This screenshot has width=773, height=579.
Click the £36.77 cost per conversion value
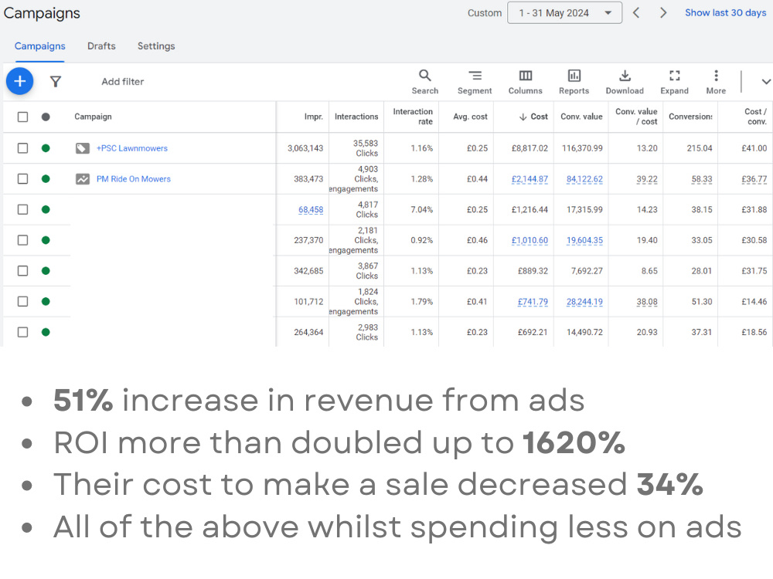tap(754, 179)
